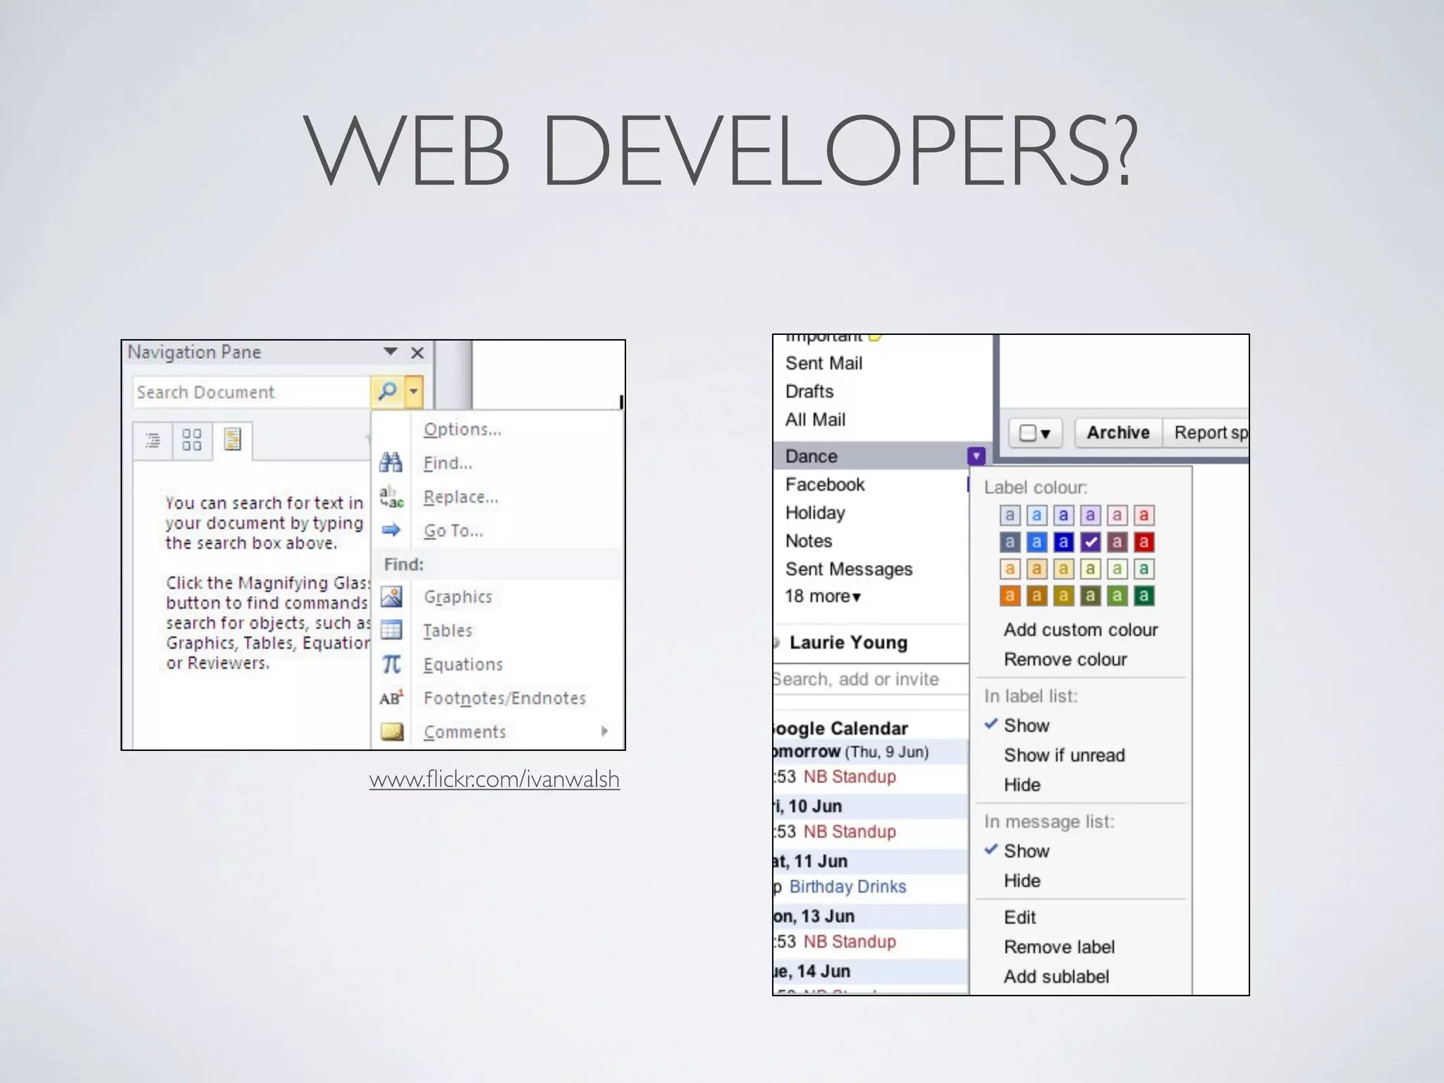The image size is (1444, 1083).
Task: Open the search options dropdown arrow
Action: (414, 391)
